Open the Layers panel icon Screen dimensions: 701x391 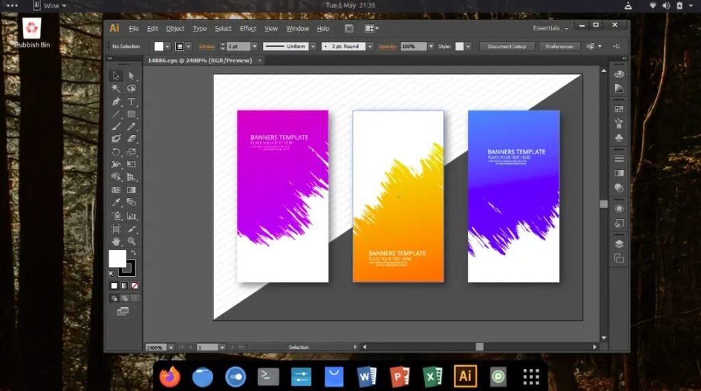619,243
